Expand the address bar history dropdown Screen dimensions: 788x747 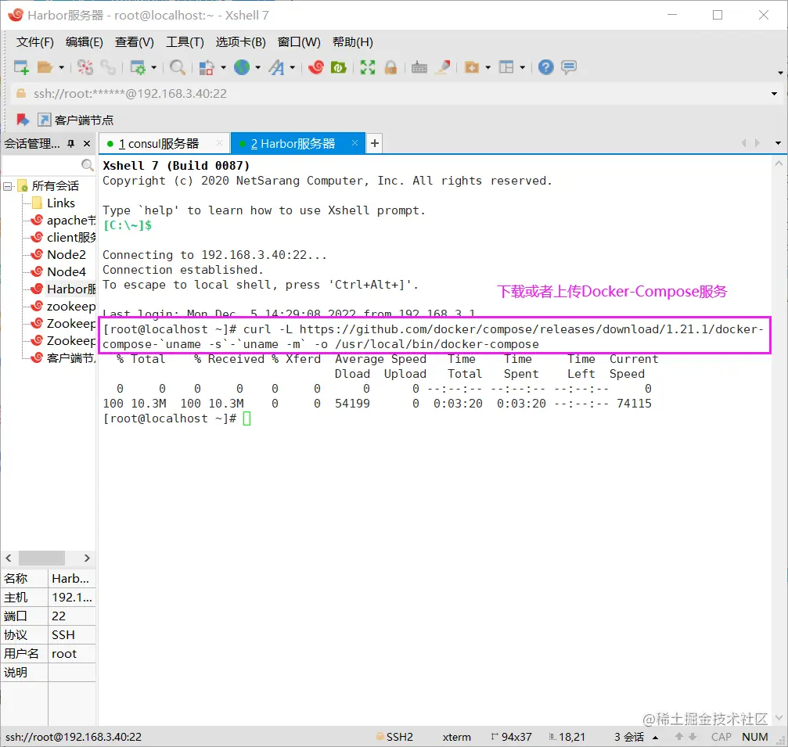[x=774, y=94]
